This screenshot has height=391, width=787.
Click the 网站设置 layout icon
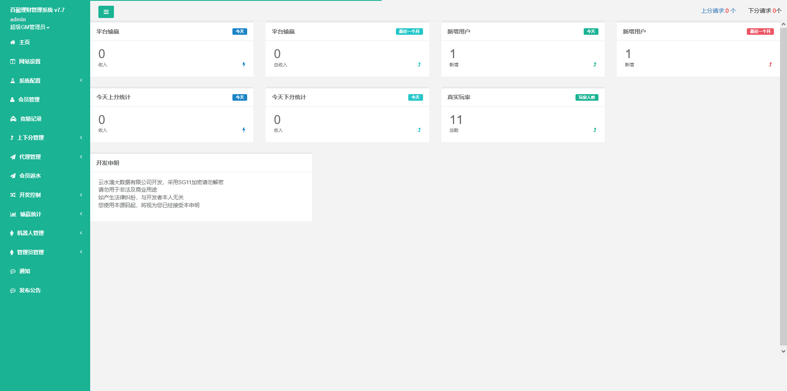pyautogui.click(x=13, y=61)
